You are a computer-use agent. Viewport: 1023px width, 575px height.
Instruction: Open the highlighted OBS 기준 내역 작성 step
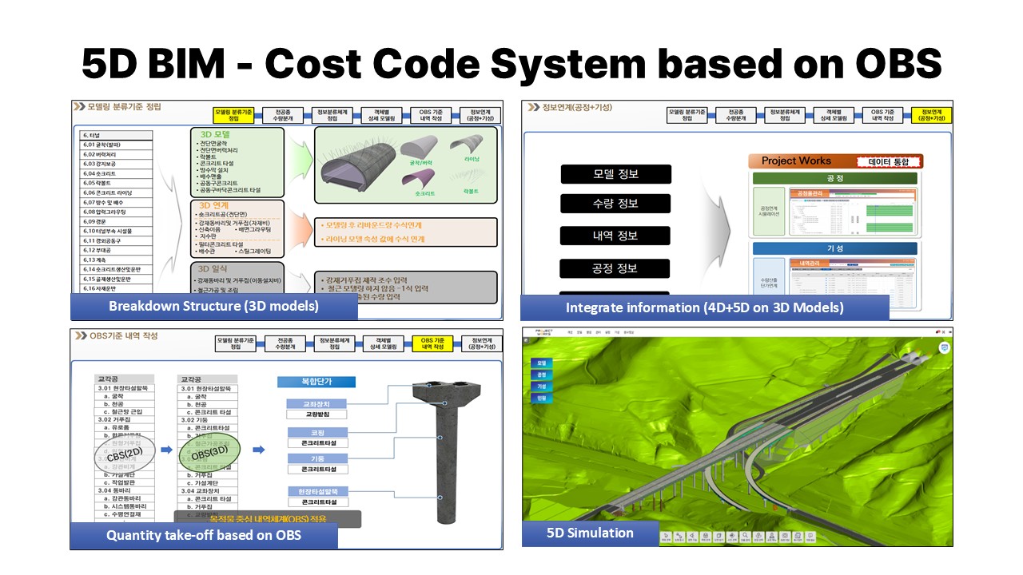coord(432,343)
